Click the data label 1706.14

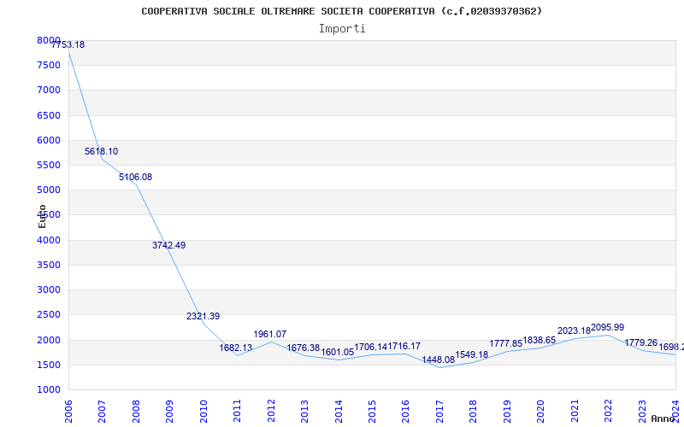pyautogui.click(x=371, y=347)
